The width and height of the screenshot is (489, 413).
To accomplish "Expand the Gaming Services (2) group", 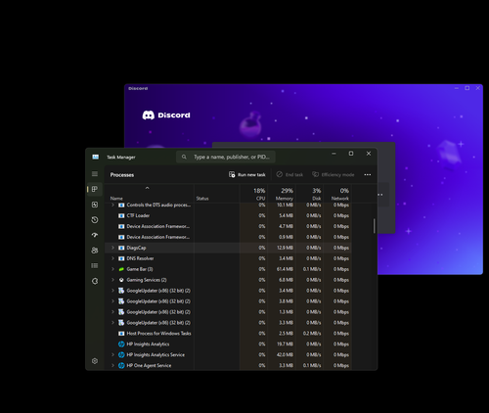I will click(x=112, y=280).
